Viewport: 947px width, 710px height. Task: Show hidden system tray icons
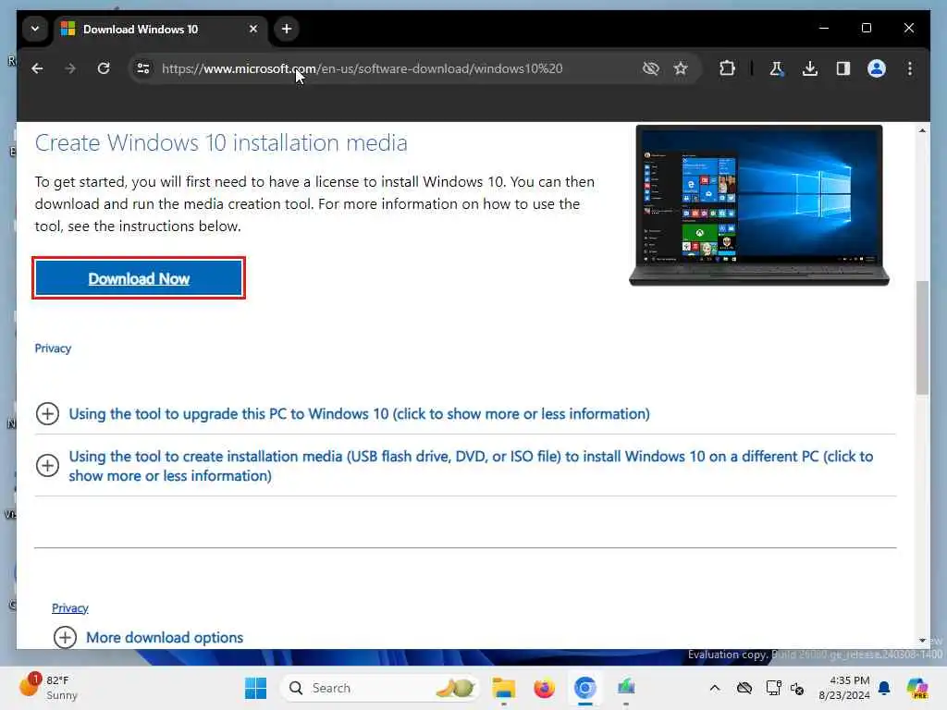(x=715, y=688)
